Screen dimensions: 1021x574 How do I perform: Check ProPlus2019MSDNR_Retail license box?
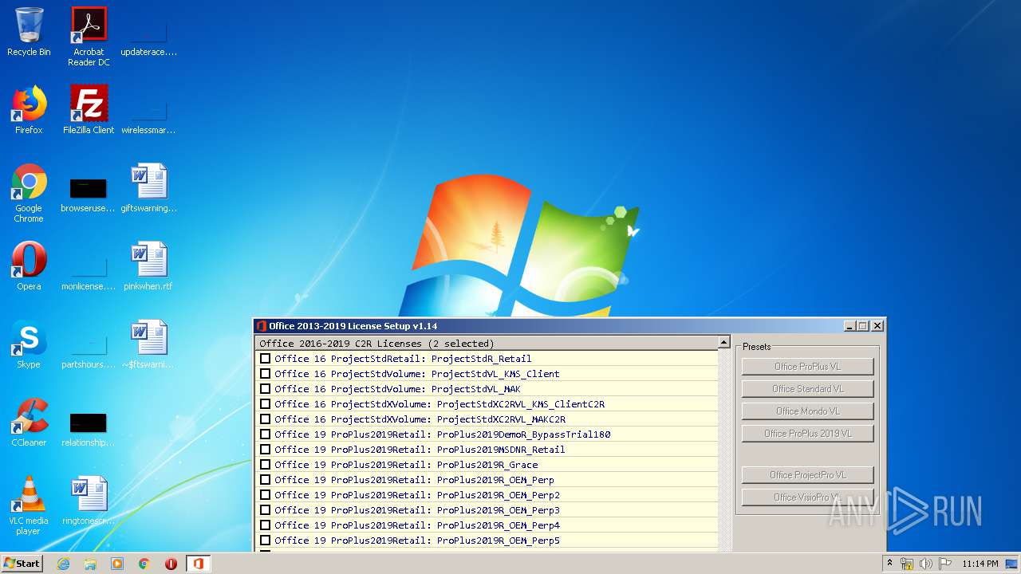266,450
